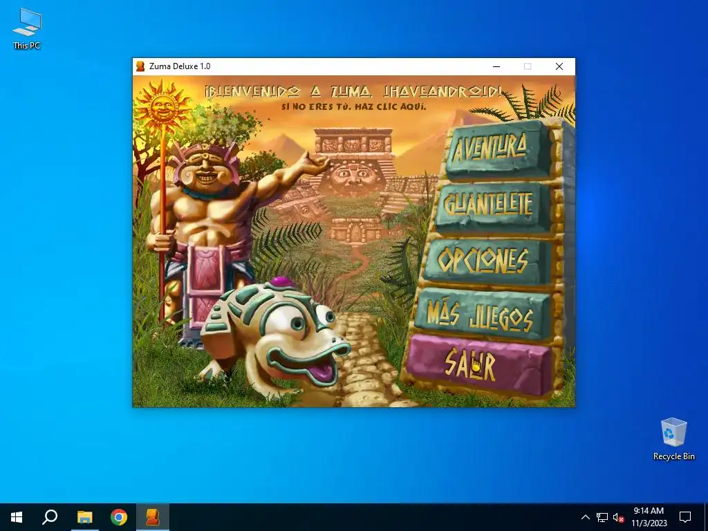Click the purple Salir button
This screenshot has width=708, height=531.
478,364
